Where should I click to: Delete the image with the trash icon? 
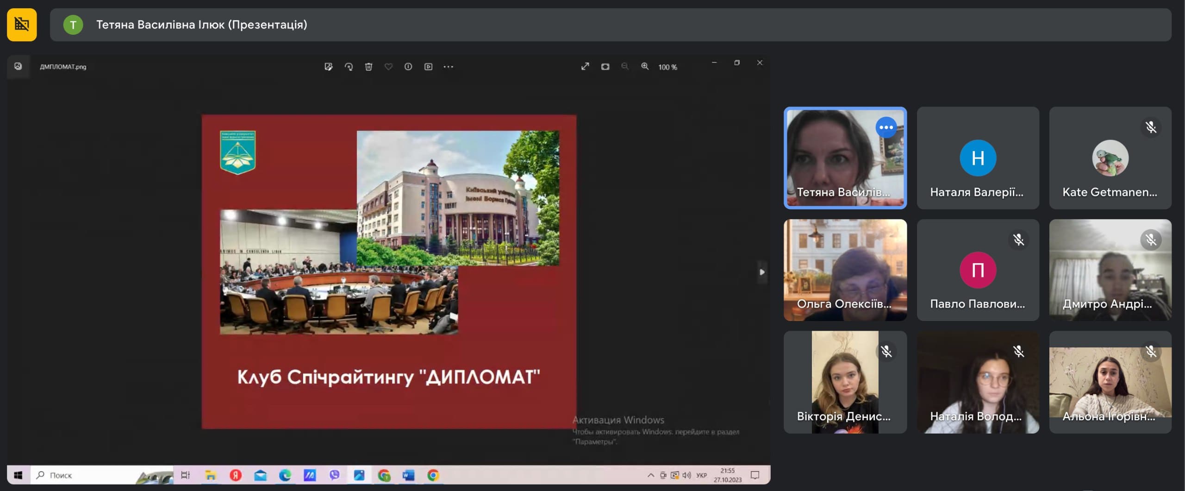(x=368, y=67)
